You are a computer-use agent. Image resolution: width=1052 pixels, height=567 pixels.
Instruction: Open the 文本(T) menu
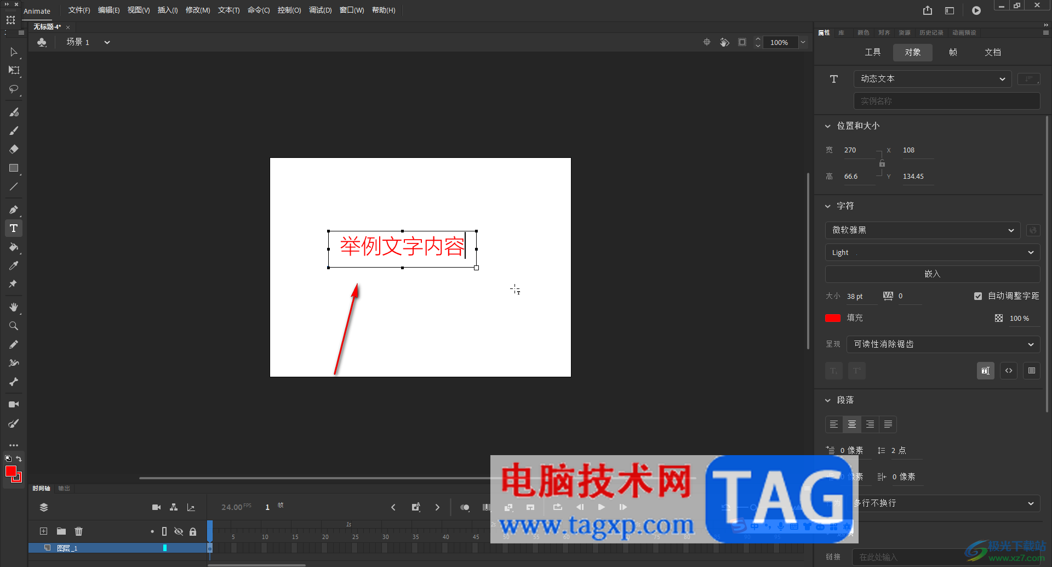228,10
